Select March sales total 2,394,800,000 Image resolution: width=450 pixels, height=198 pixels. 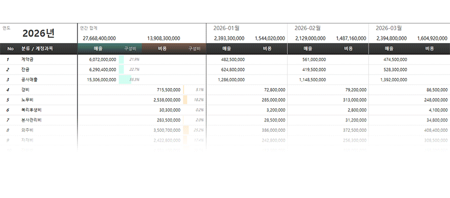[391, 38]
